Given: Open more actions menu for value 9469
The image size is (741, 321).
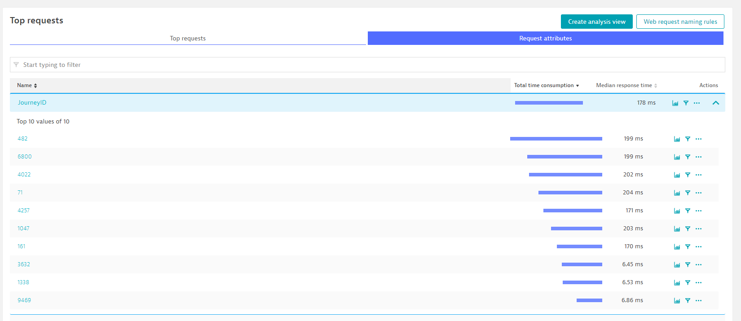Looking at the screenshot, I should pyautogui.click(x=698, y=301).
